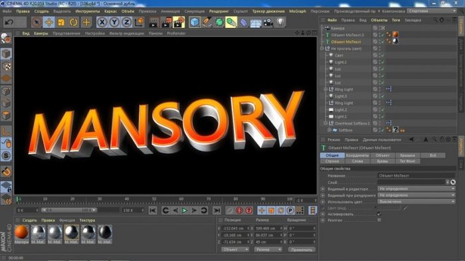465x261 pixels.
Task: Toggle visibility dots for Не трогать (свет) group
Action: tap(380, 48)
